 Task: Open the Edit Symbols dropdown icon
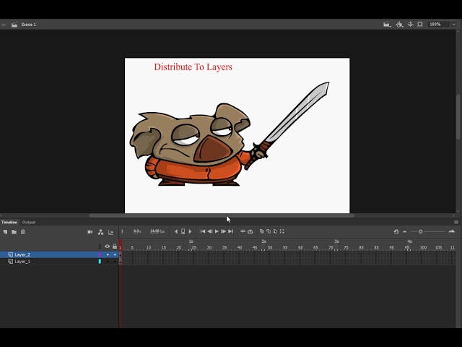(399, 25)
